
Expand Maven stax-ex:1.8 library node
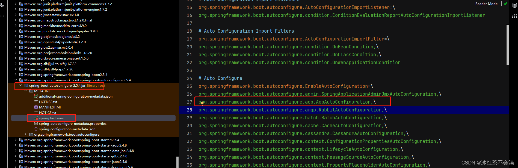pyautogui.click(x=16, y=15)
